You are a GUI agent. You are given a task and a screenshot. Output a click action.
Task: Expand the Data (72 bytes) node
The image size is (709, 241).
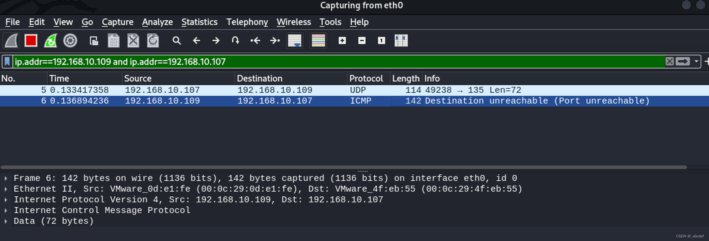[x=6, y=221]
